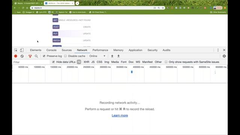This screenshot has height=135, width=240.
Task: Filter by WS requests
Action: coord(138,62)
